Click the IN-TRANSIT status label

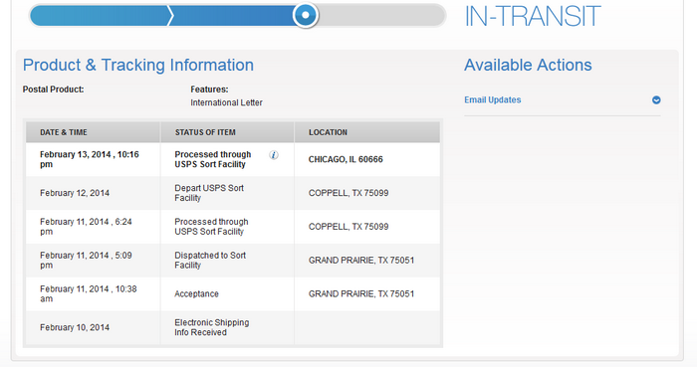tap(533, 17)
